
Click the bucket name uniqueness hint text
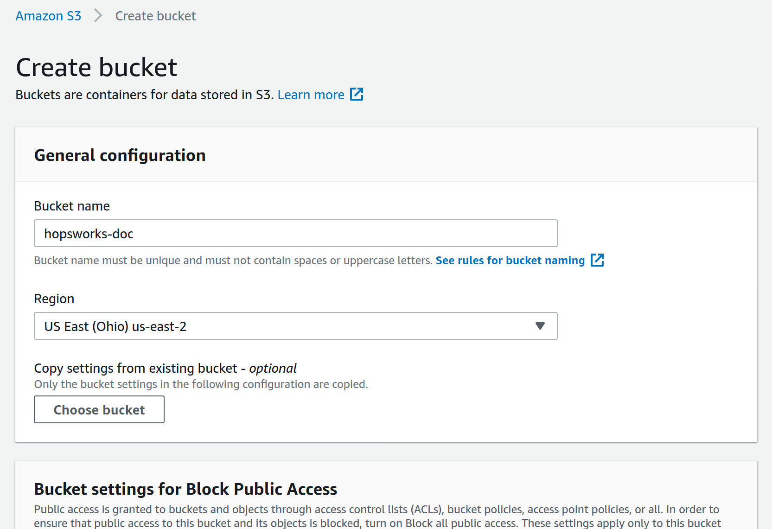coord(233,261)
